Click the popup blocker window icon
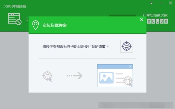175x109 pixels. click(x=15, y=19)
